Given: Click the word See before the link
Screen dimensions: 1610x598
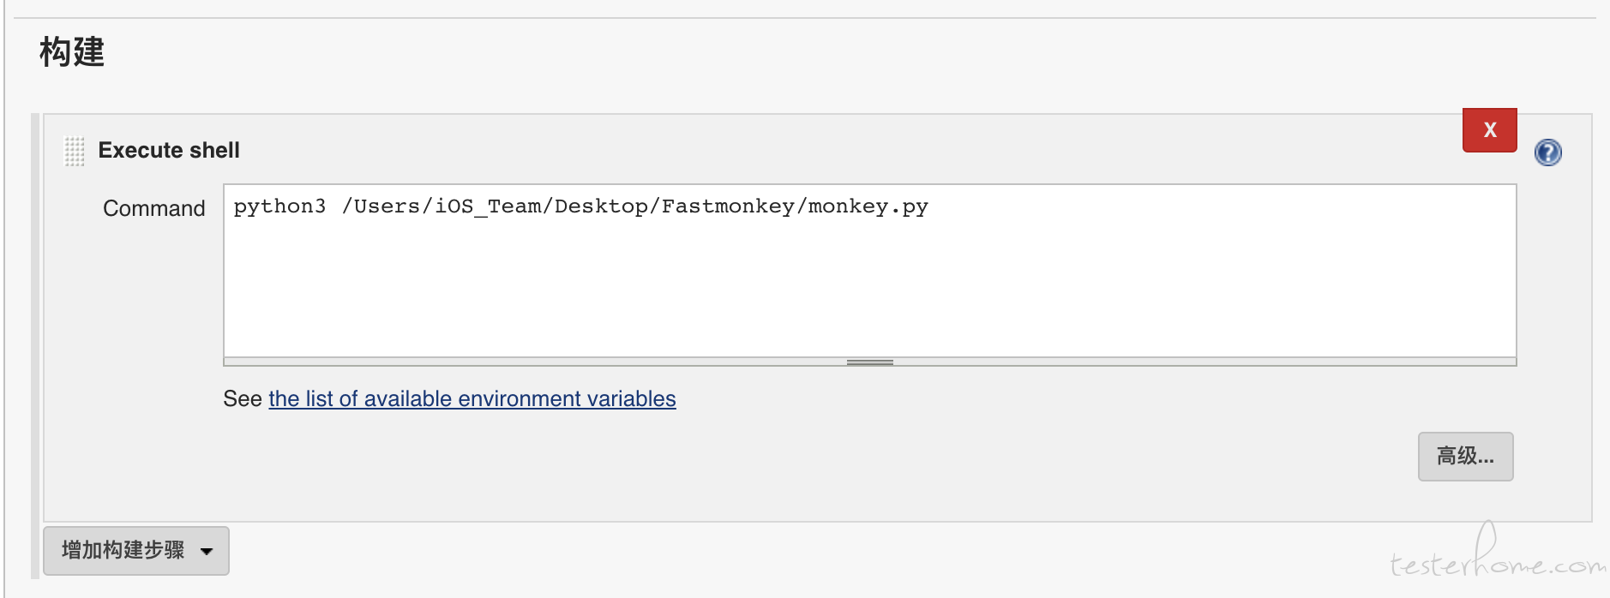Looking at the screenshot, I should [243, 399].
